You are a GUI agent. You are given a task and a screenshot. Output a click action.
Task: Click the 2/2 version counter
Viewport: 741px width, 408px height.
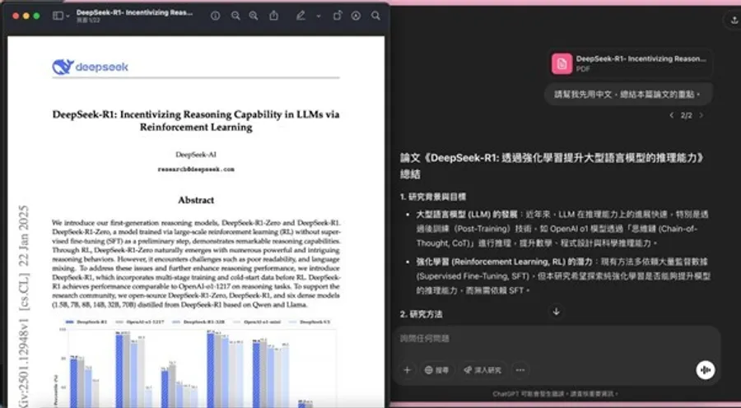687,115
